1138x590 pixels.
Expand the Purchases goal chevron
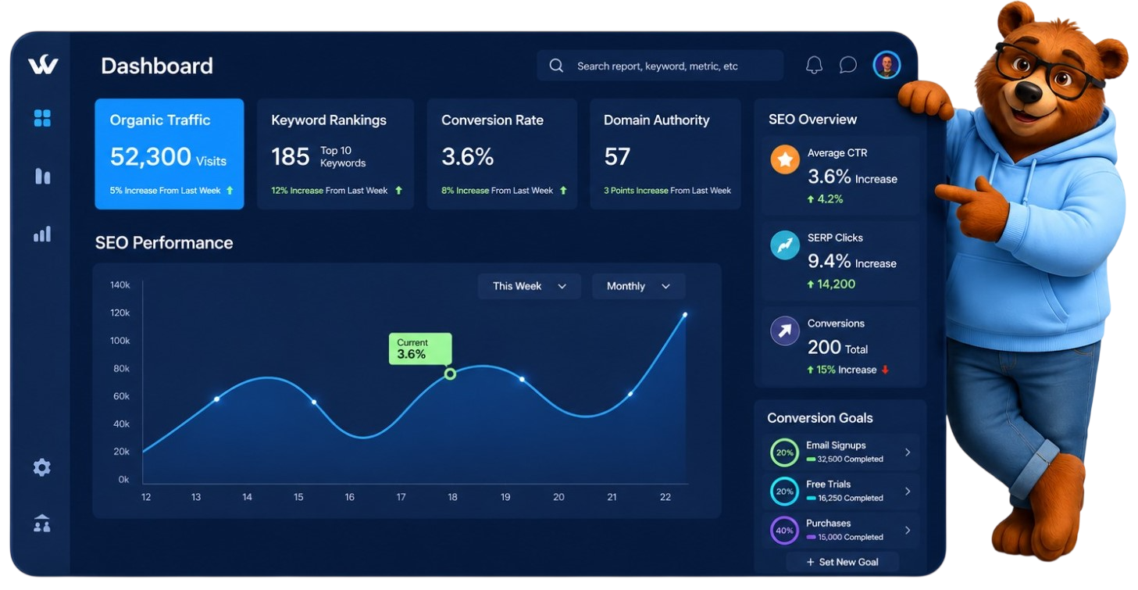coord(908,530)
